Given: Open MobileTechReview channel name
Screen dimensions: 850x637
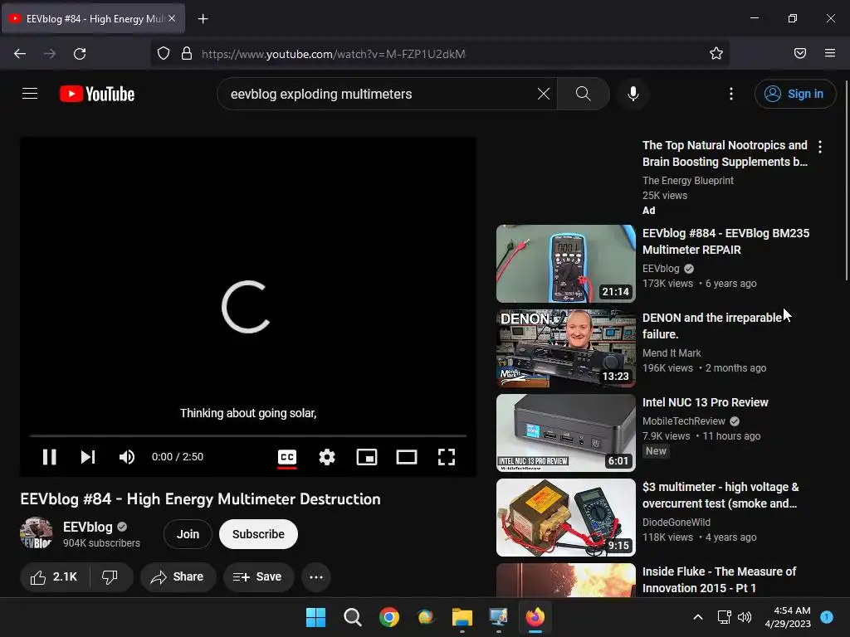Looking at the screenshot, I should 684,421.
